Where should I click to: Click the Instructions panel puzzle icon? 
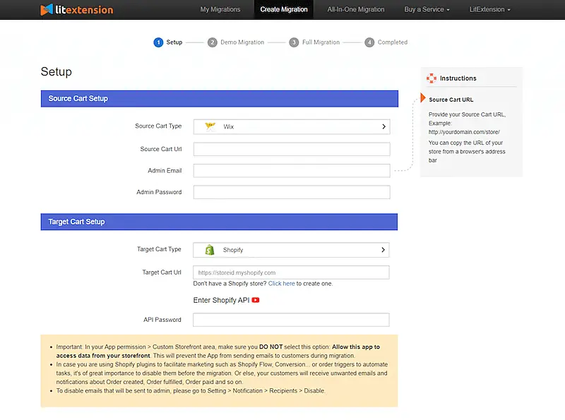pos(432,78)
